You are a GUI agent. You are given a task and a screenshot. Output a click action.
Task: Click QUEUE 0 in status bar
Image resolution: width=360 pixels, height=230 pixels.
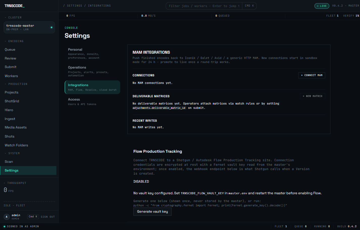pos(300,226)
